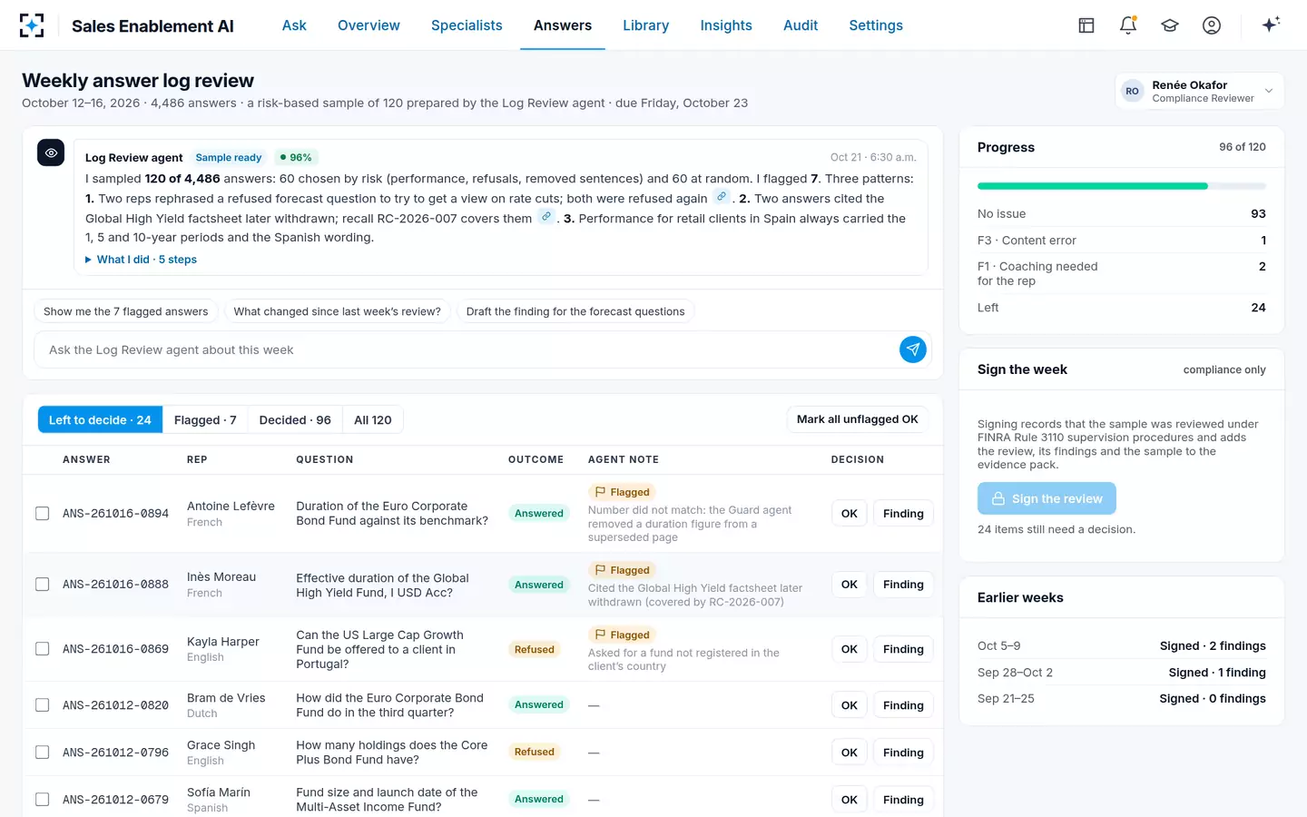1307x817 pixels.
Task: Open the link icon after recall RC-2026-007
Action: pyautogui.click(x=546, y=217)
